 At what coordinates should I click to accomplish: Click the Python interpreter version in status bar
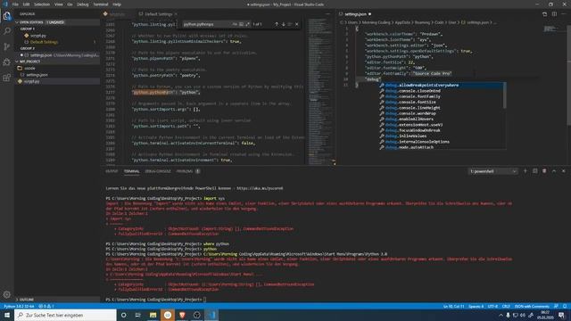(19, 307)
